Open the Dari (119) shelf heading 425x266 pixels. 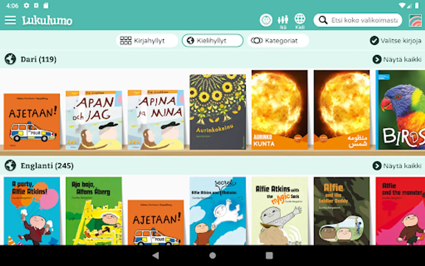tap(38, 59)
